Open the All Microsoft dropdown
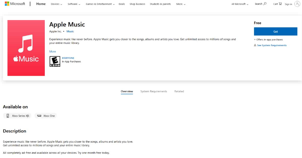 (240, 4)
